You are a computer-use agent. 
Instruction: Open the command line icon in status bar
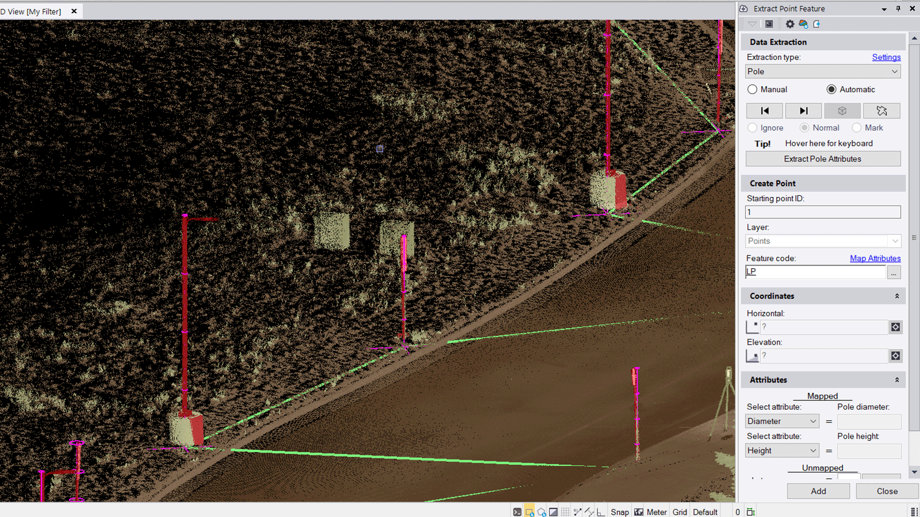coord(517,512)
